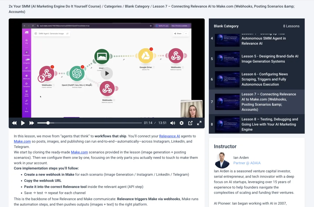Click the OpenAI module icon in the video
The height and width of the screenshot is (207, 314).
77,73
